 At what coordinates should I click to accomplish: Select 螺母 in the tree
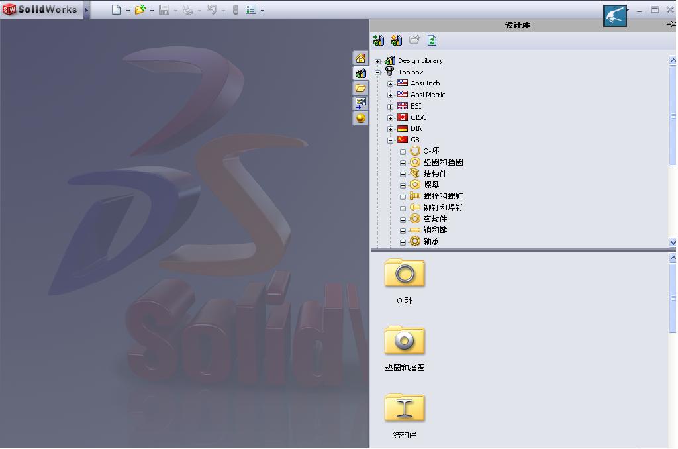(x=431, y=185)
